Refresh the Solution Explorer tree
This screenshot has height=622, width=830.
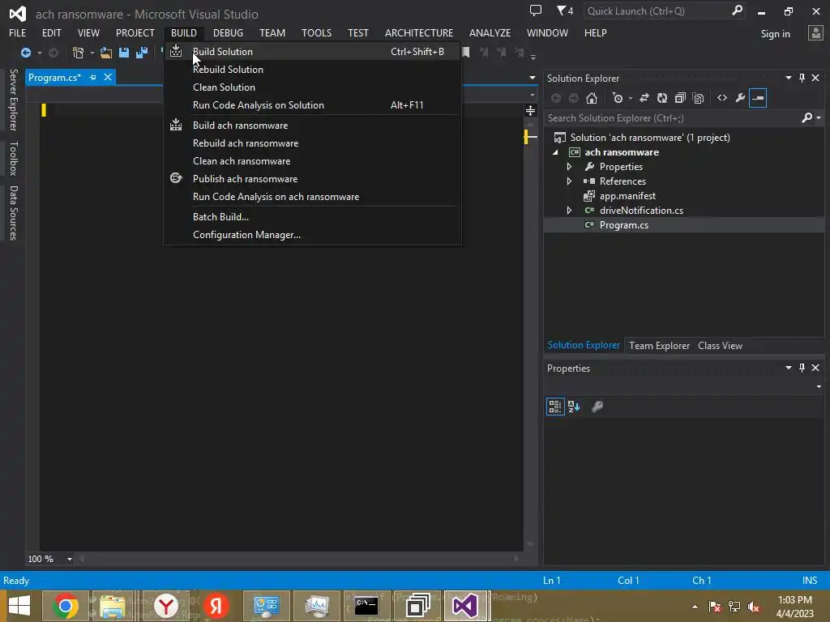point(662,98)
